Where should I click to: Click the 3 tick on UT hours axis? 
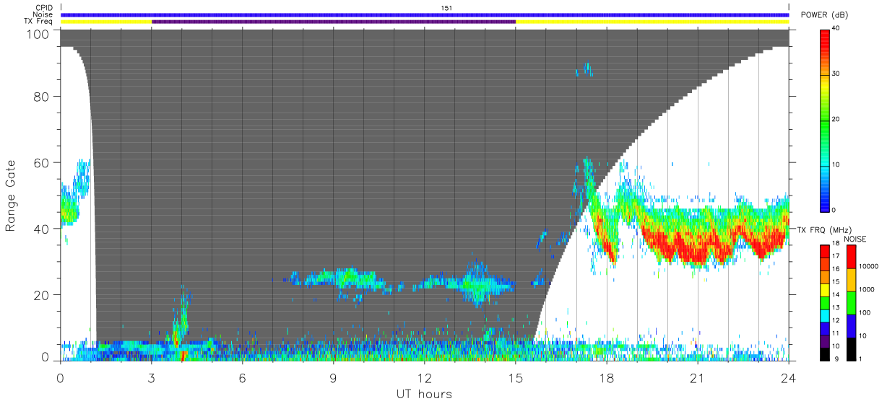(152, 377)
